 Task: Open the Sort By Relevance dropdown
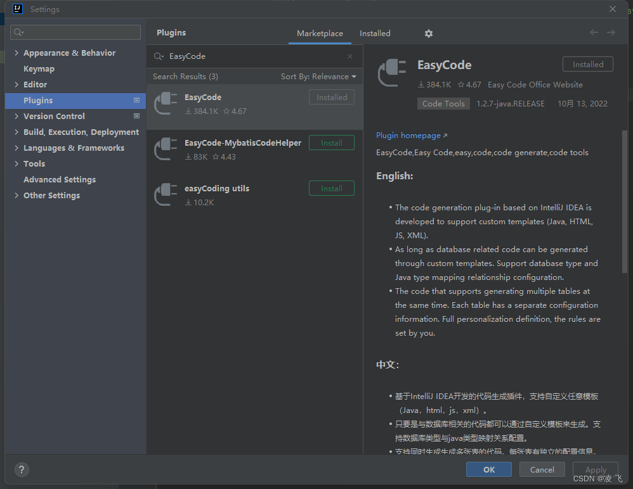pos(318,77)
